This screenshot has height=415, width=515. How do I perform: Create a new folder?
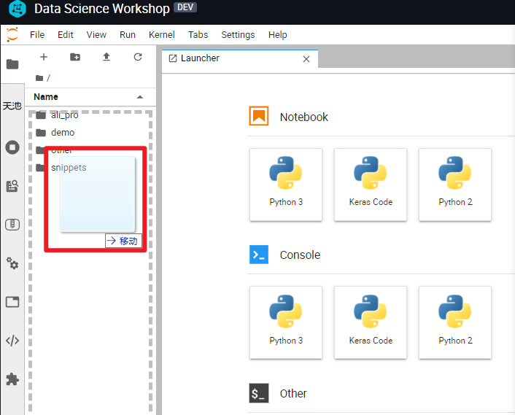tap(75, 57)
